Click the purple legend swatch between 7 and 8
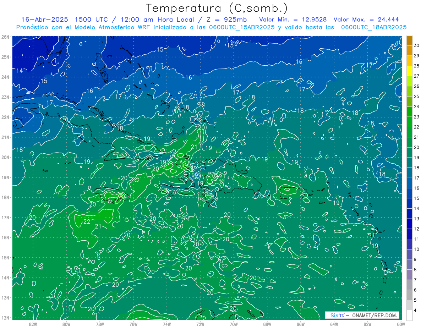 (x=409, y=275)
